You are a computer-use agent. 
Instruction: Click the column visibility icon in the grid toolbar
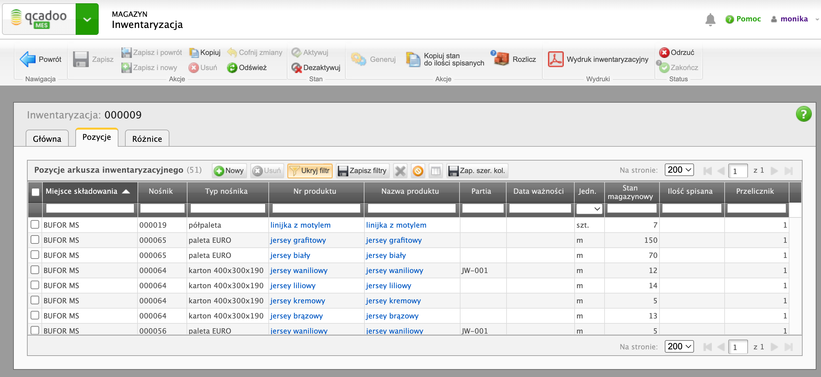click(x=435, y=171)
